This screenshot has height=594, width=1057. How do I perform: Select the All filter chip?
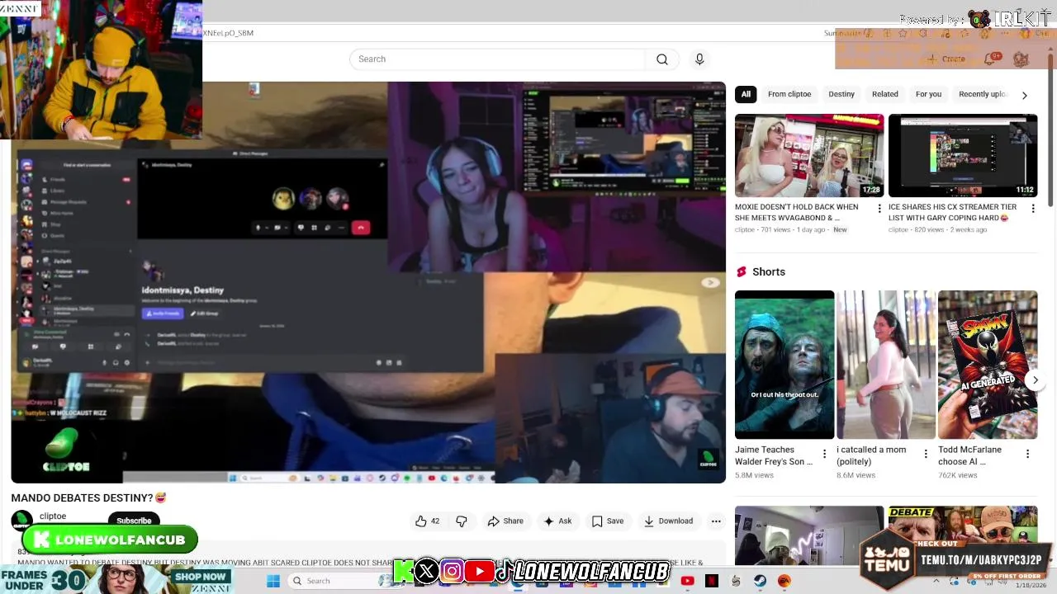(746, 94)
